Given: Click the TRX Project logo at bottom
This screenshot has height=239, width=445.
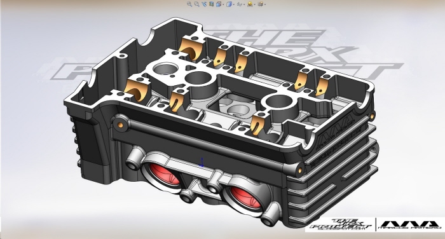Looking at the screenshot, I should pos(340,225).
